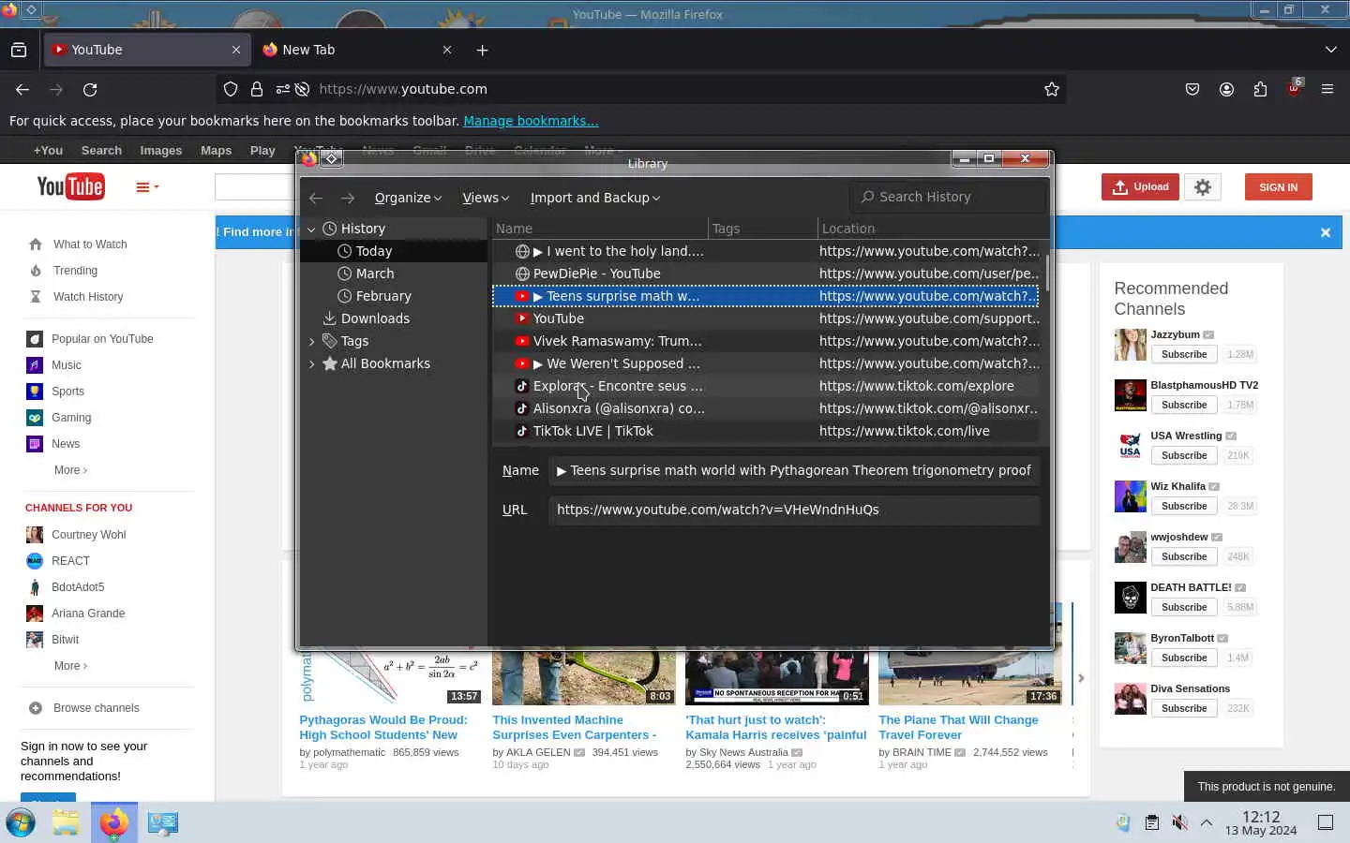Open What to Watch in sidebar
Viewport: 1350px width, 843px height.
click(90, 244)
